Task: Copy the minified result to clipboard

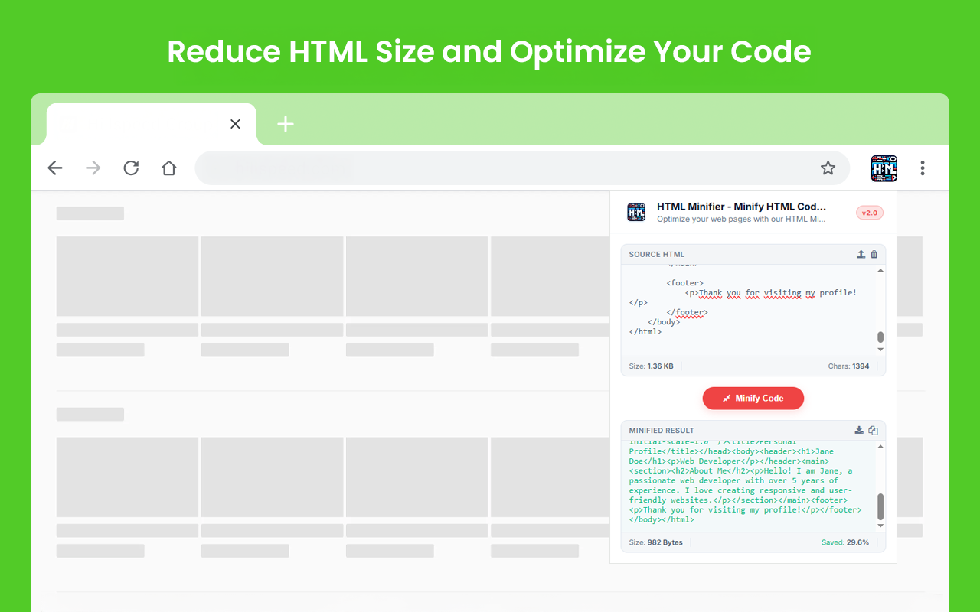Action: [874, 430]
